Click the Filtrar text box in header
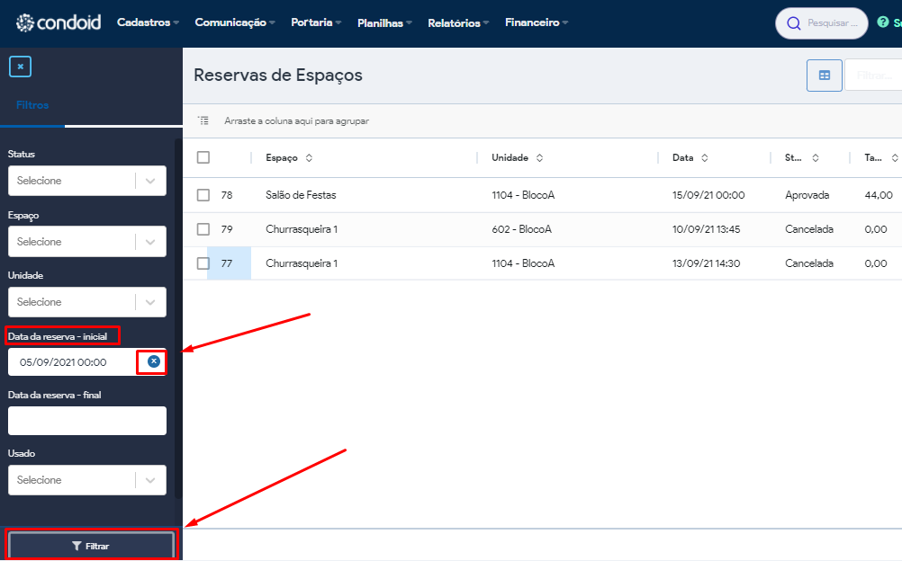Image resolution: width=902 pixels, height=561 pixels. 873,76
